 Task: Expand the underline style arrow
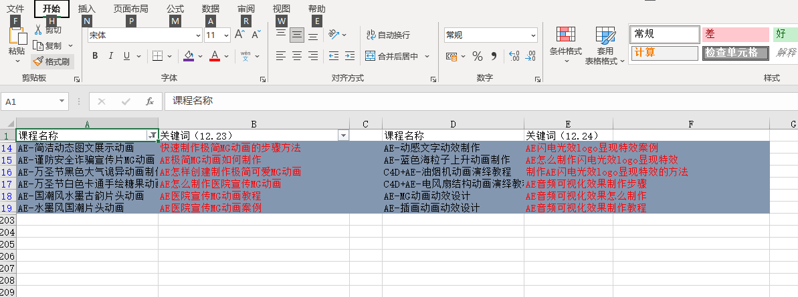point(138,56)
